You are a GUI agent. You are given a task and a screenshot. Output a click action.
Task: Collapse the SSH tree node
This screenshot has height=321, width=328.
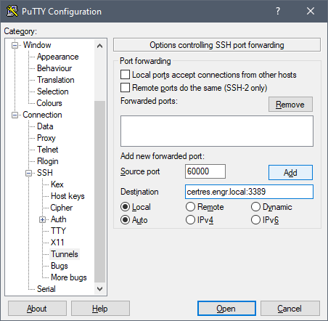point(28,173)
